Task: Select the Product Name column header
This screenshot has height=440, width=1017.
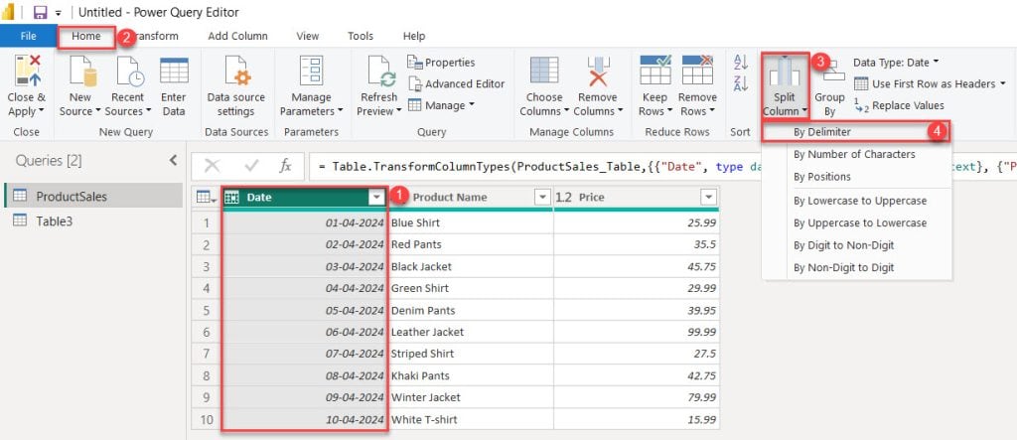Action: (471, 198)
